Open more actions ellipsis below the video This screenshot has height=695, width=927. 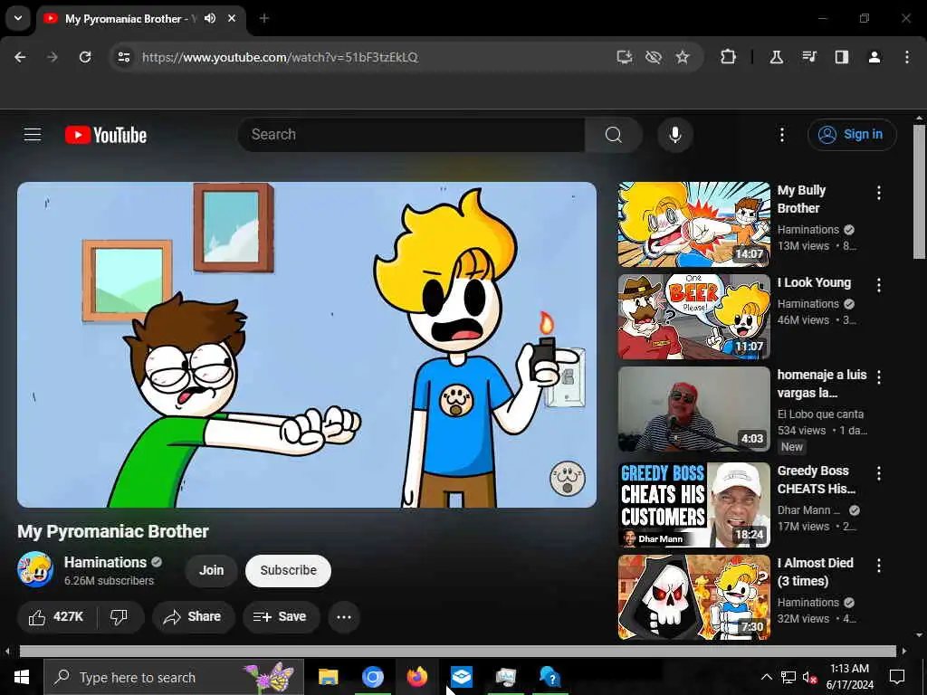(x=343, y=617)
